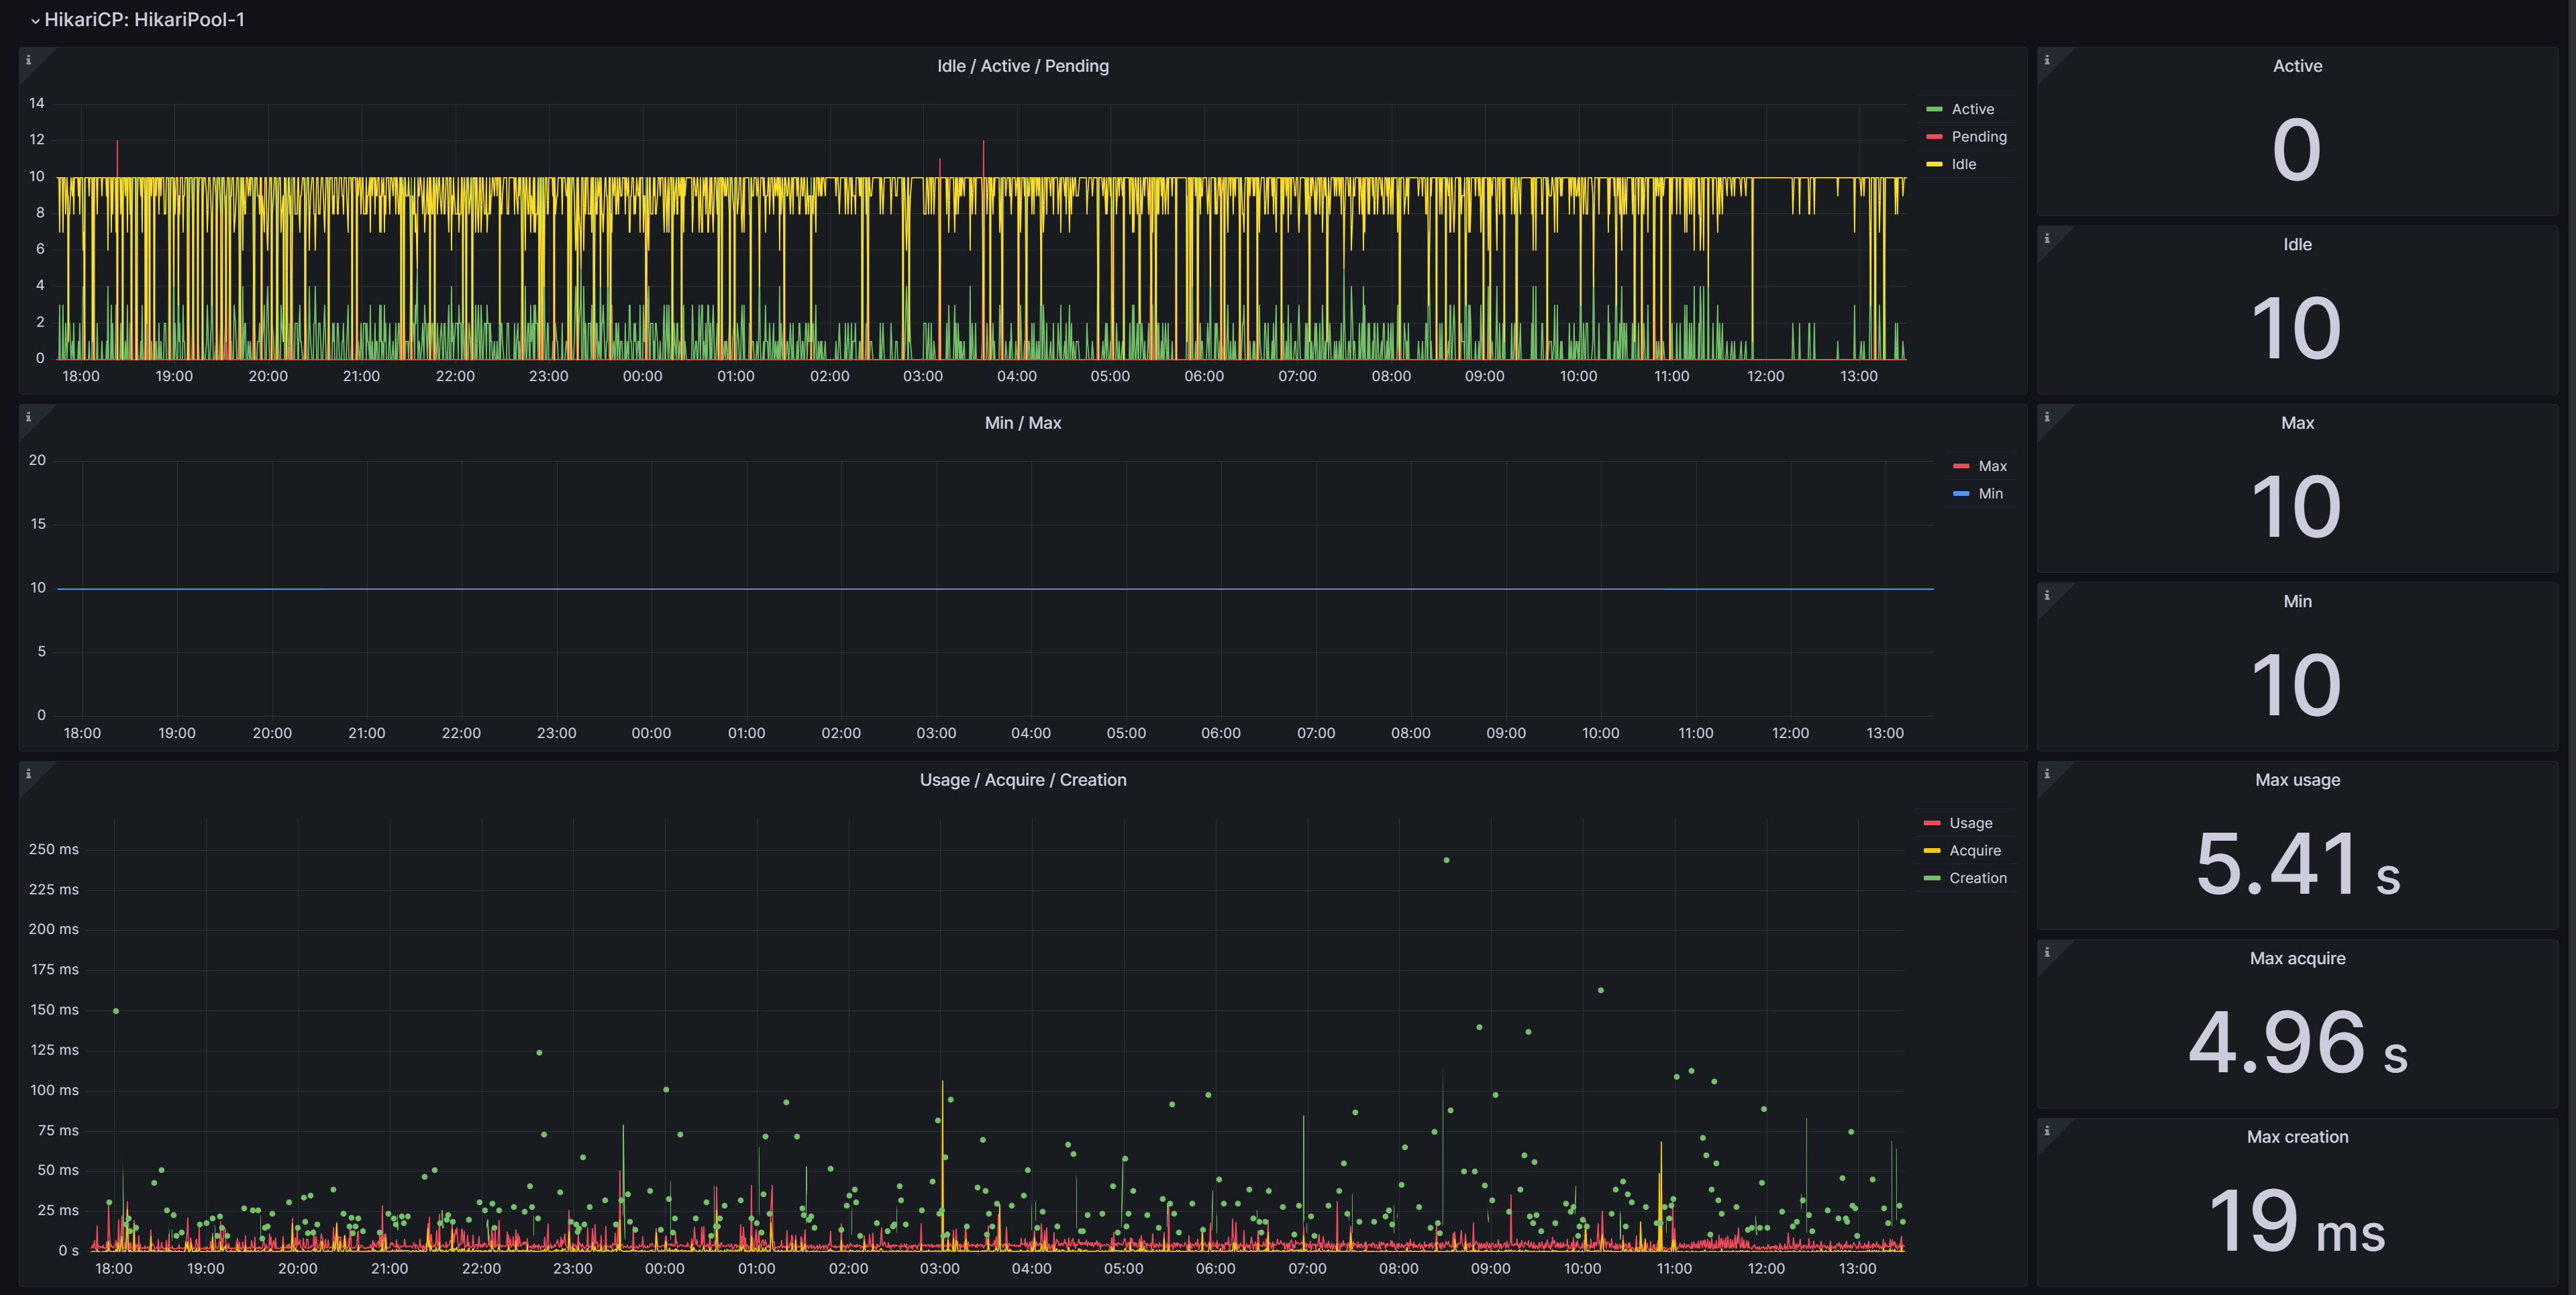
Task: Click info icon on Max usage panel
Action: (x=2047, y=774)
